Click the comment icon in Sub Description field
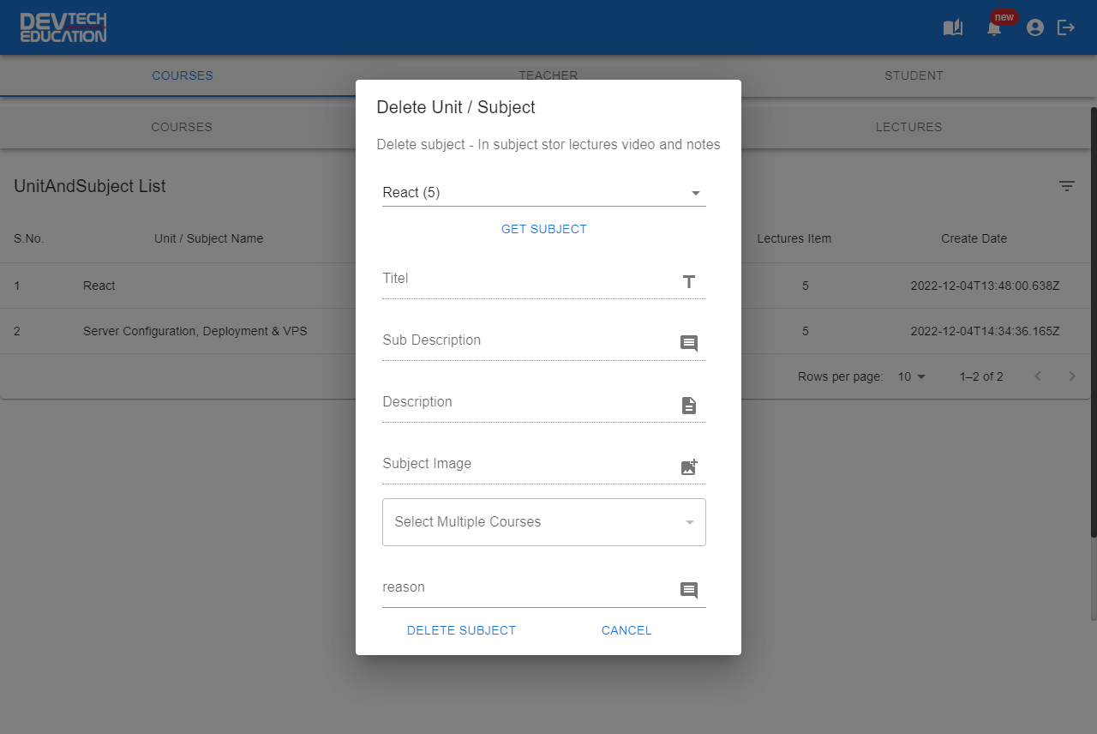1097x734 pixels. point(689,343)
